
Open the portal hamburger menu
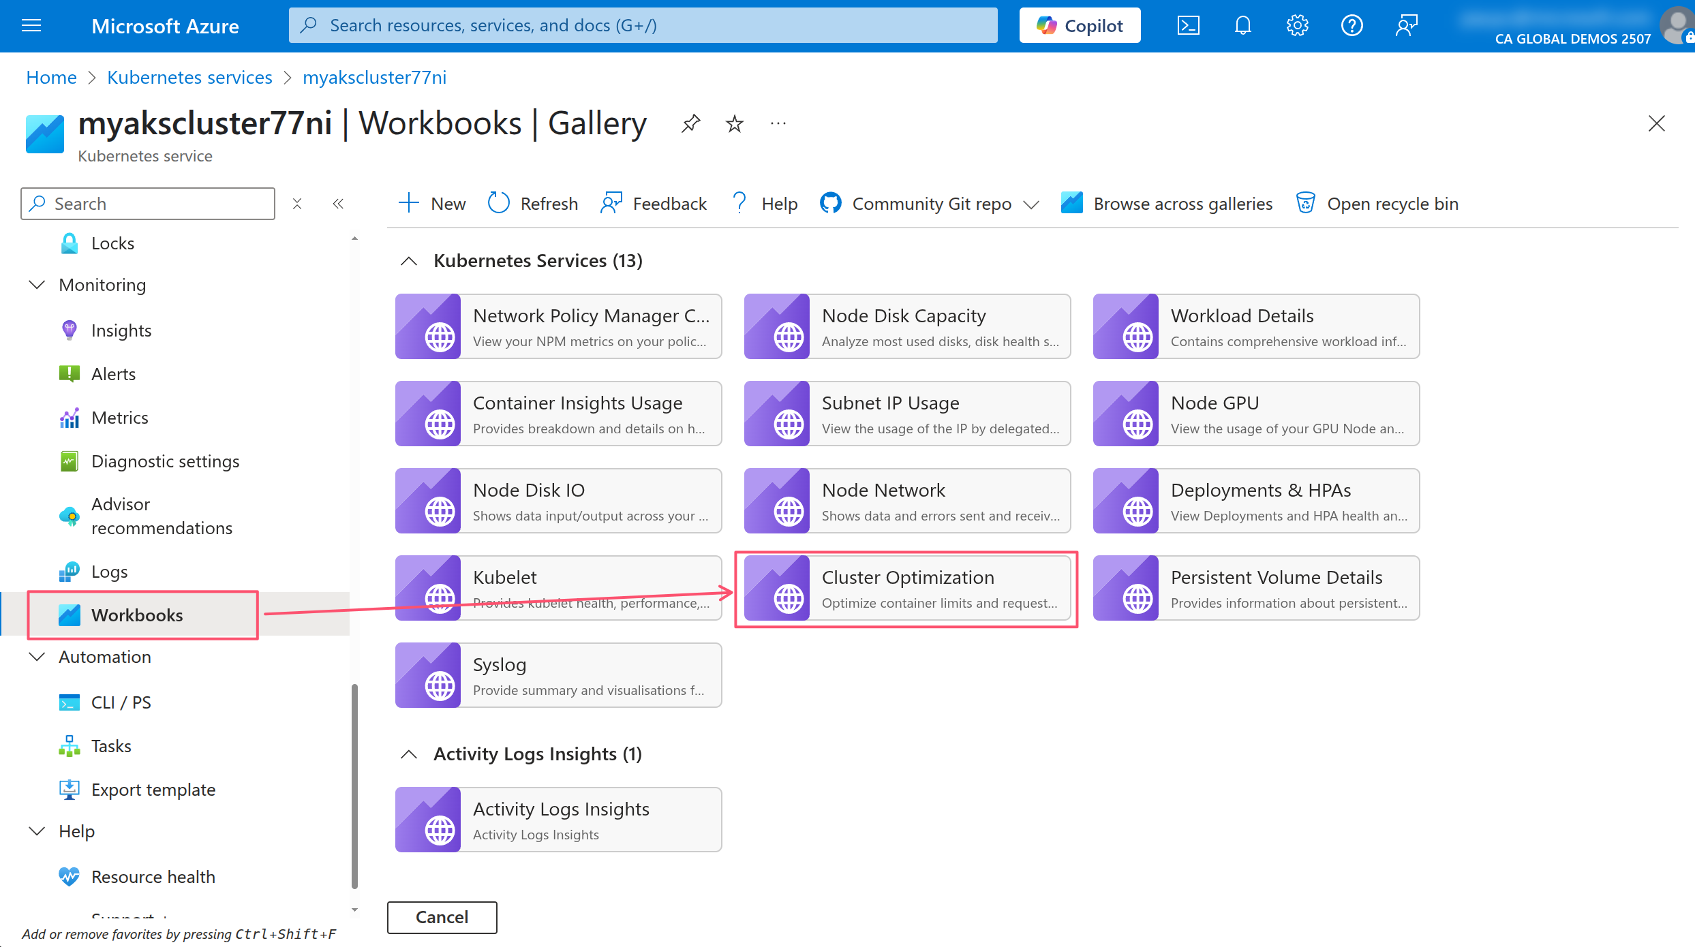click(x=31, y=26)
